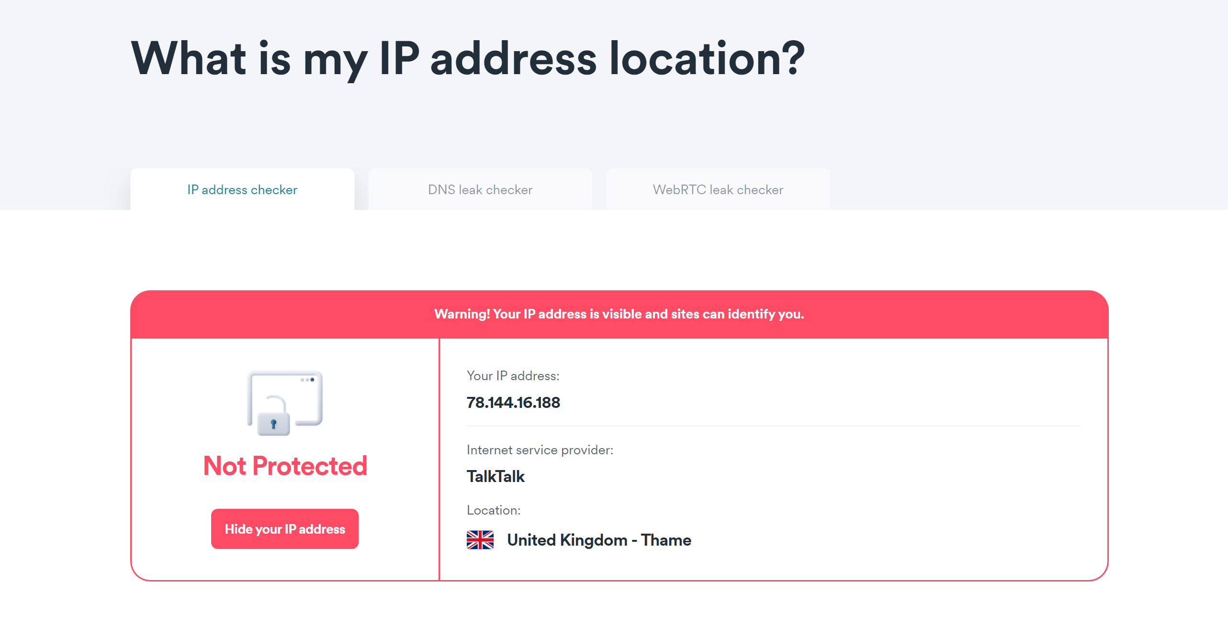Click the 'Your IP address:' label

click(x=513, y=376)
